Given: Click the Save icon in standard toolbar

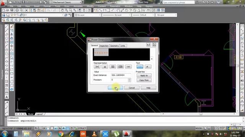Looking at the screenshot, I should pyautogui.click(x=12, y=10).
